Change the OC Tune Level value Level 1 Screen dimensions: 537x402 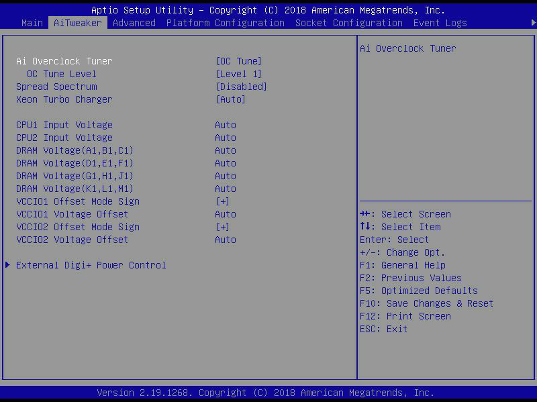pos(238,74)
